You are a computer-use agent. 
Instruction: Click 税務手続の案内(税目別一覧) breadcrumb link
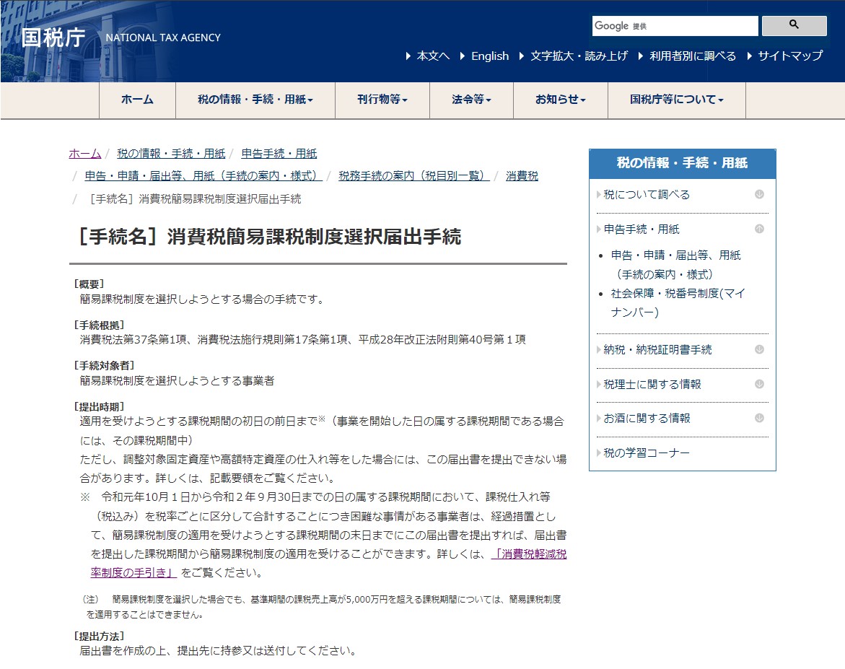point(414,176)
